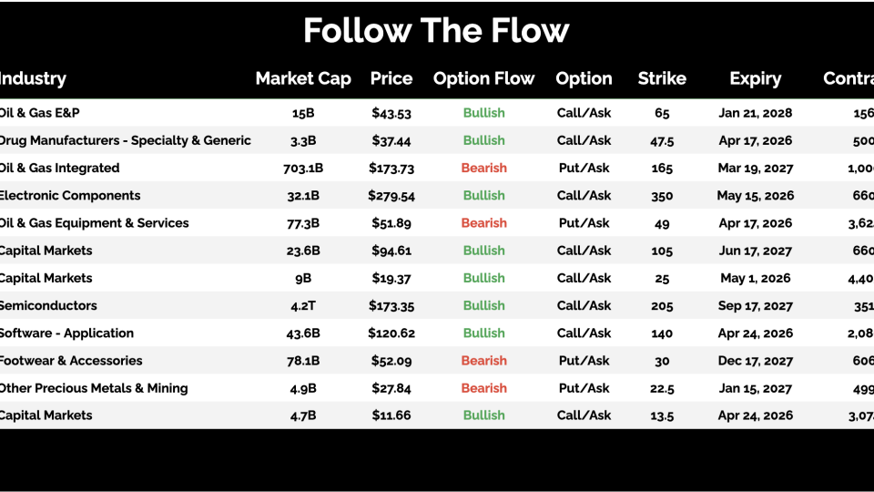Click Bearish flow in Oil & Gas Integrated row
The width and height of the screenshot is (874, 492).
(x=483, y=168)
